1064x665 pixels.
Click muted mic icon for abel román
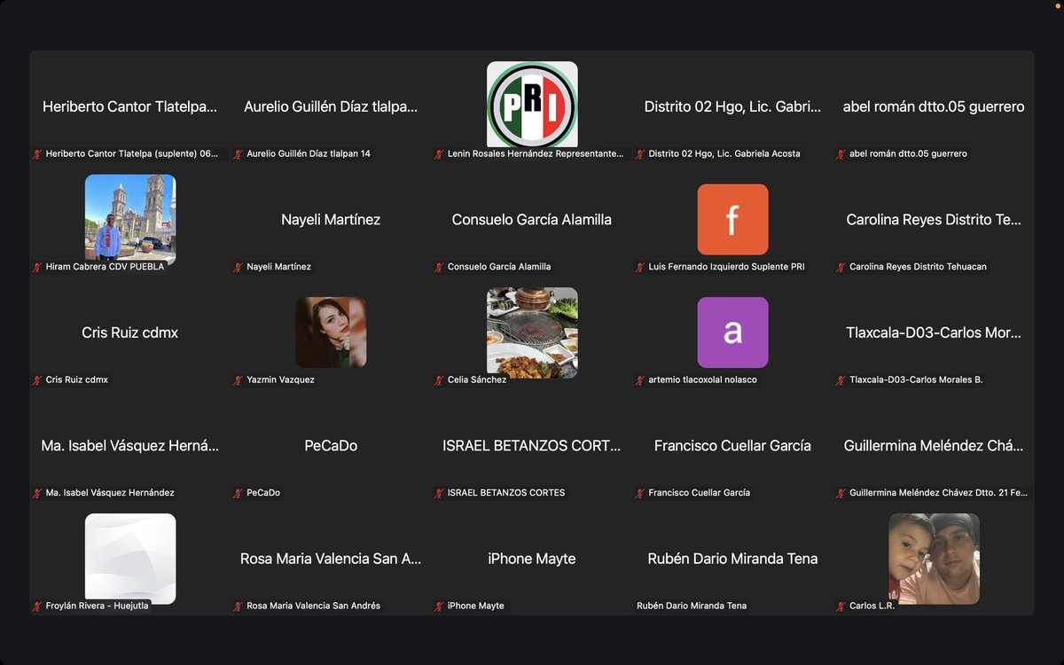click(x=841, y=154)
